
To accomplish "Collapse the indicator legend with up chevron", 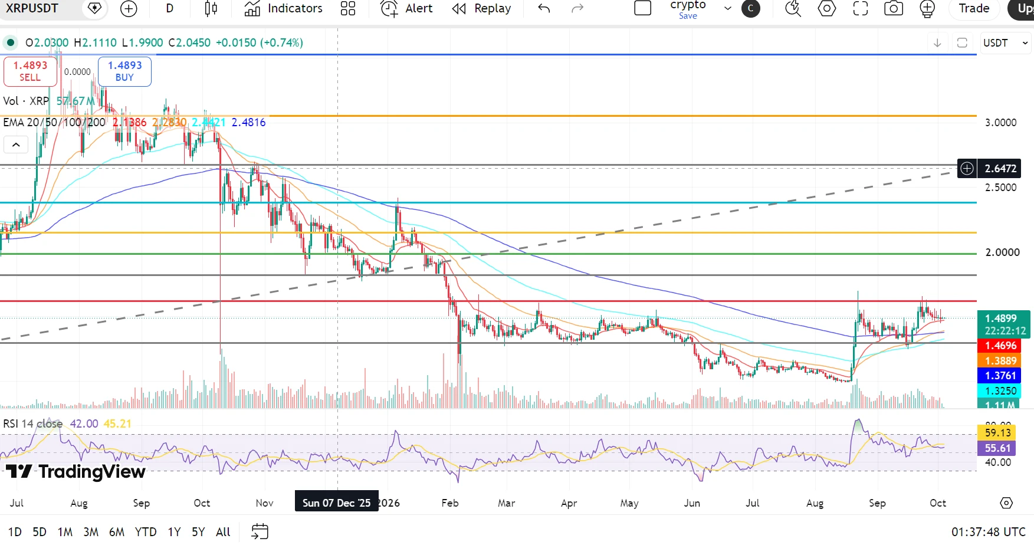I will click(x=16, y=145).
